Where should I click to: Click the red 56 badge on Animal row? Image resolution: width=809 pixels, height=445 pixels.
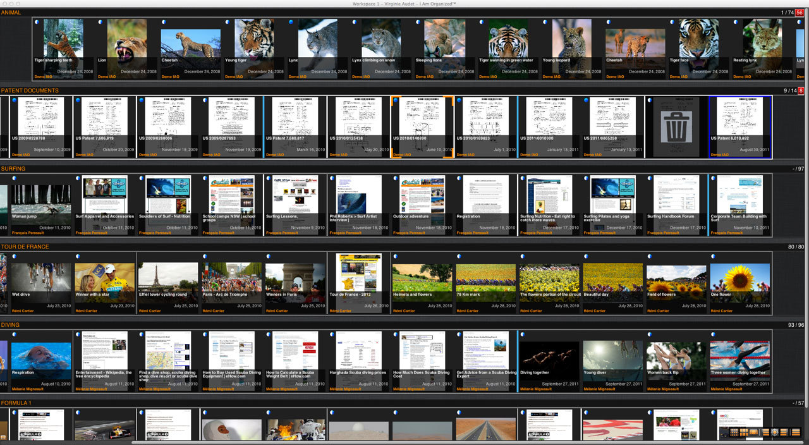800,13
